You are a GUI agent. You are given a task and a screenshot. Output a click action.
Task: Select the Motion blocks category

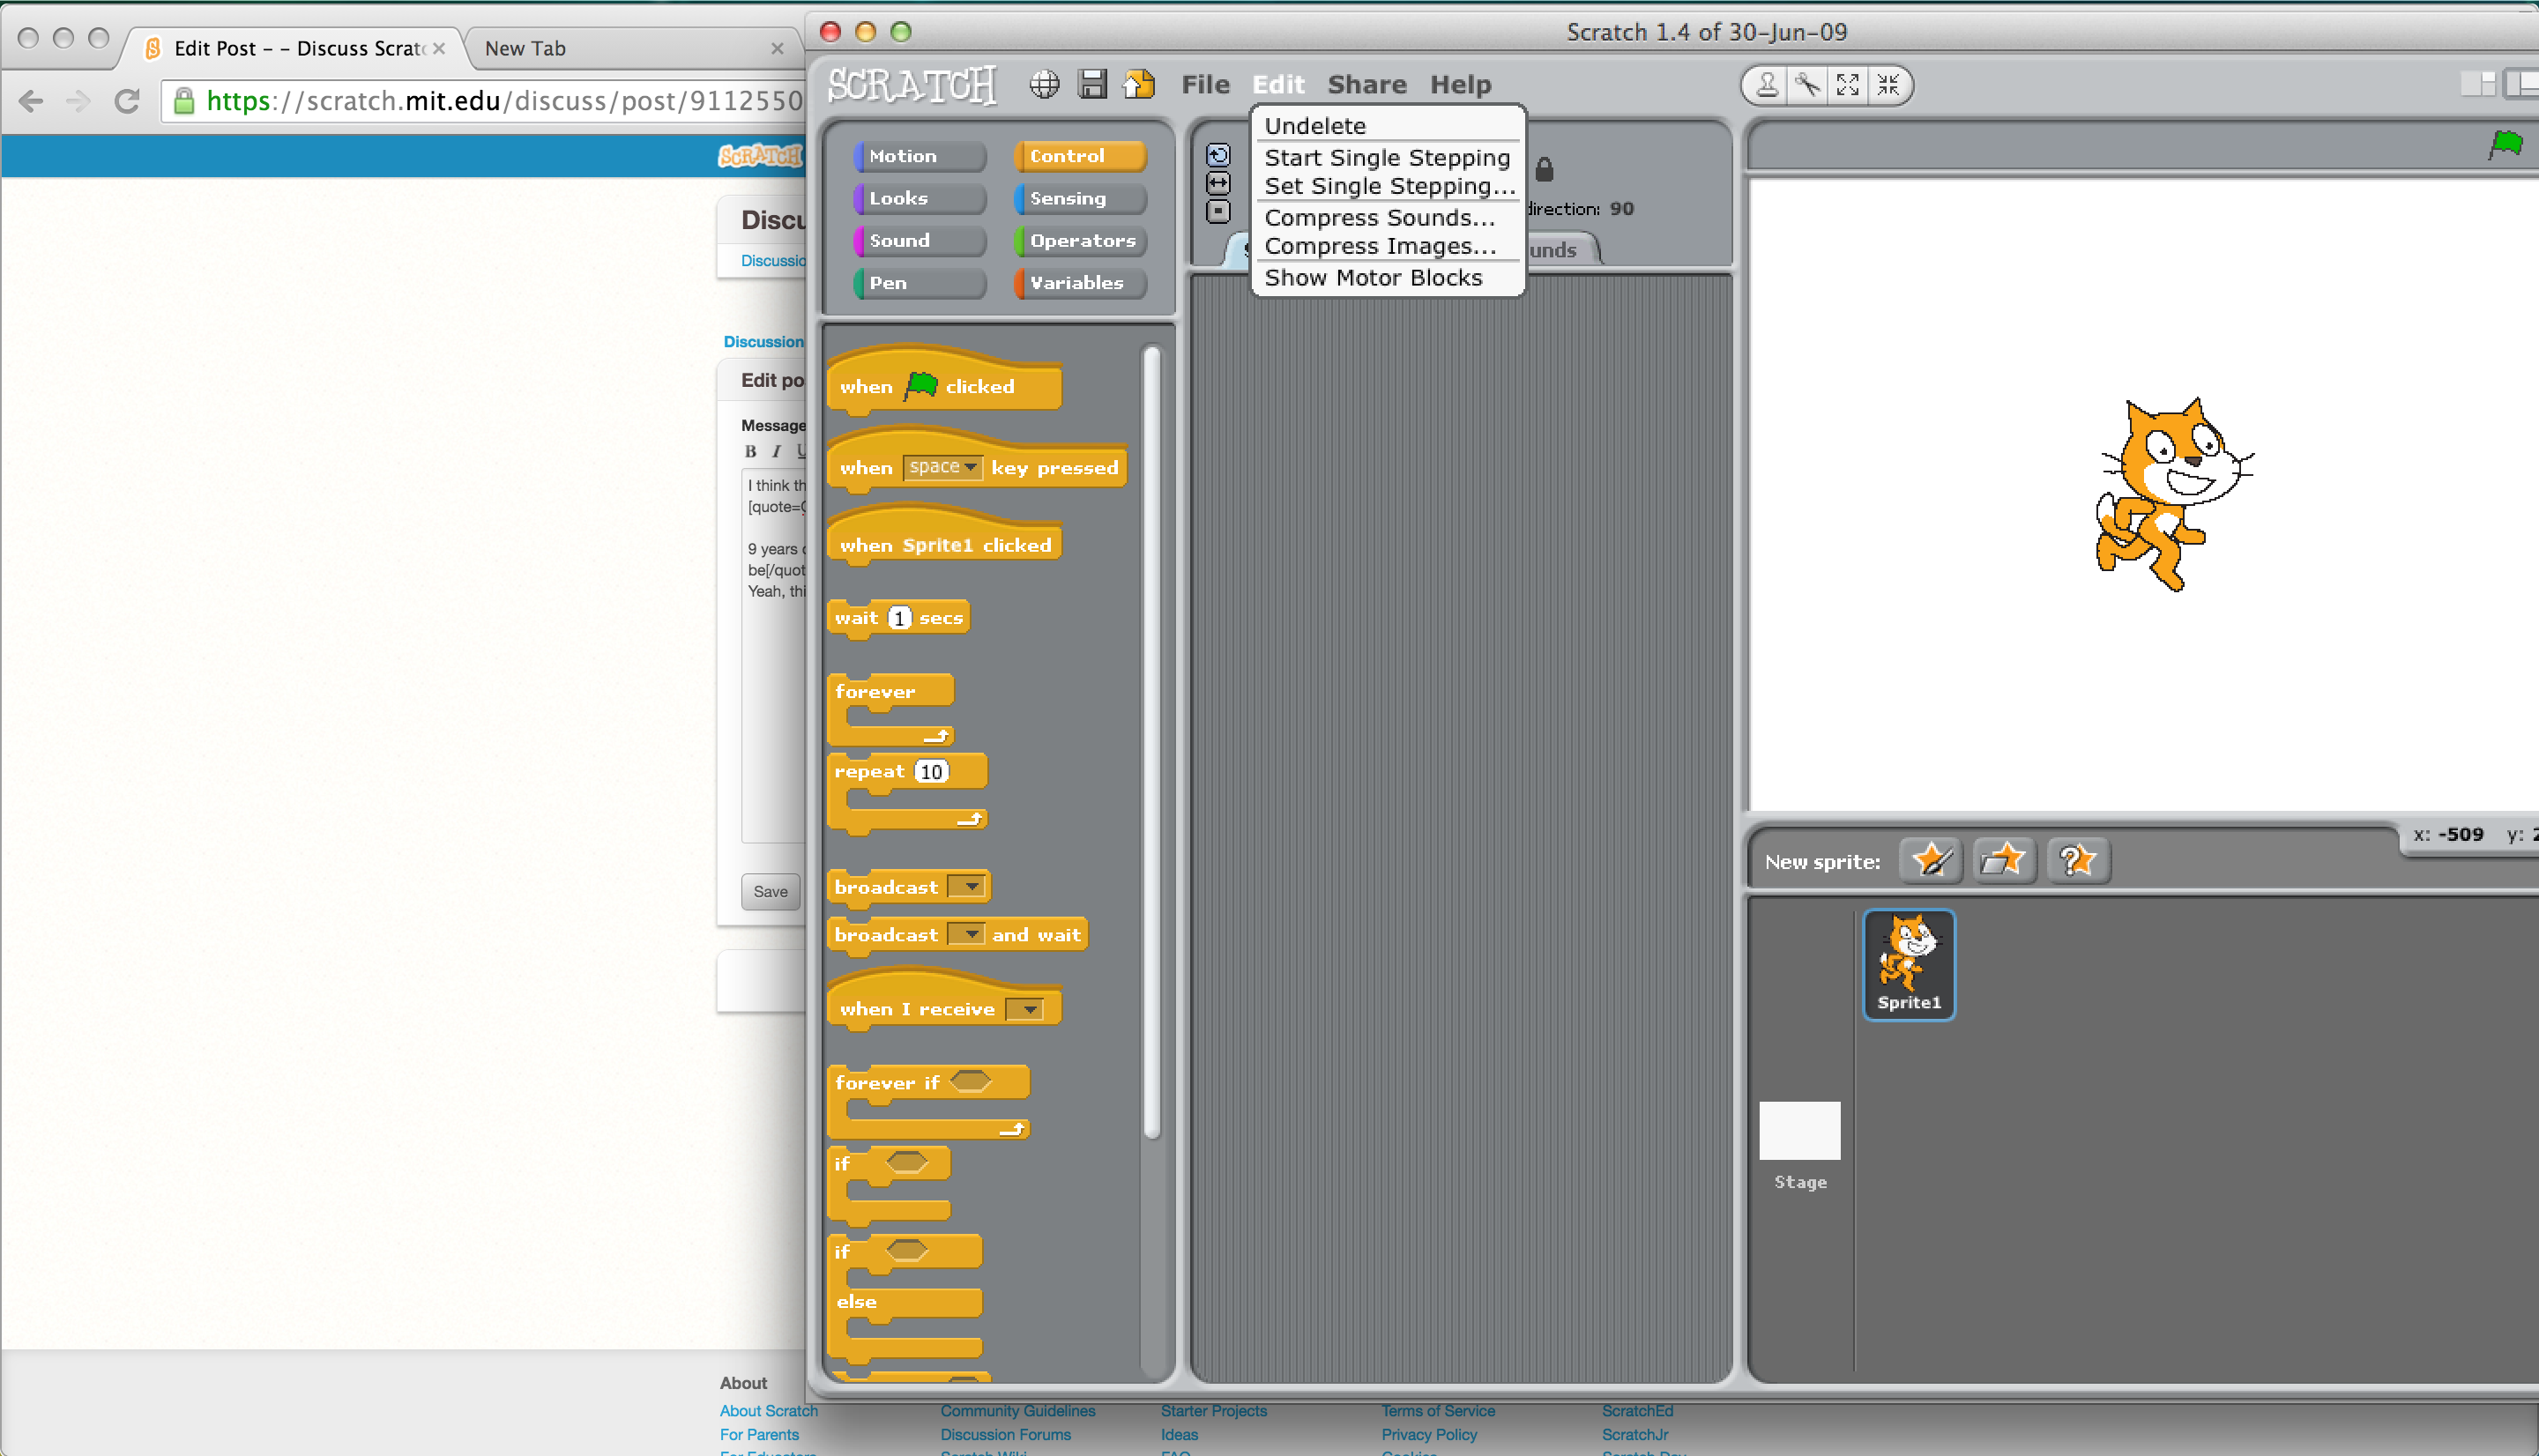coord(919,156)
